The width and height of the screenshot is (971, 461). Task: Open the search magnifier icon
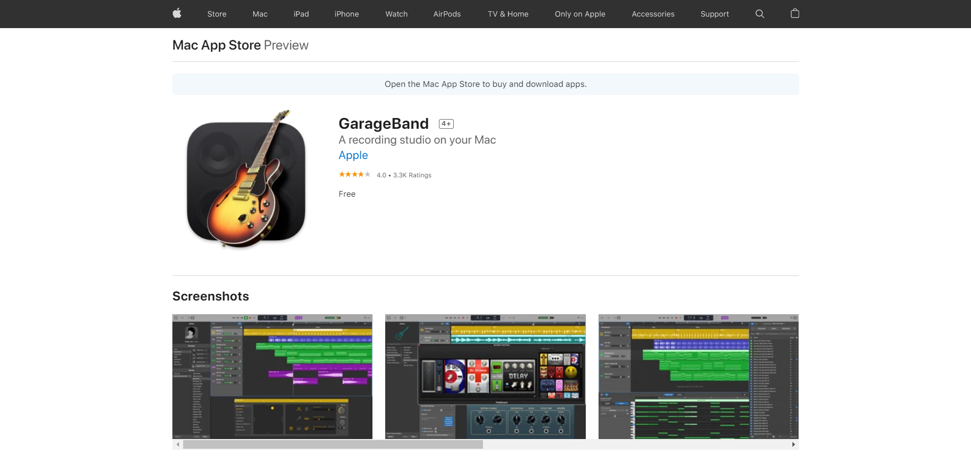pyautogui.click(x=760, y=14)
